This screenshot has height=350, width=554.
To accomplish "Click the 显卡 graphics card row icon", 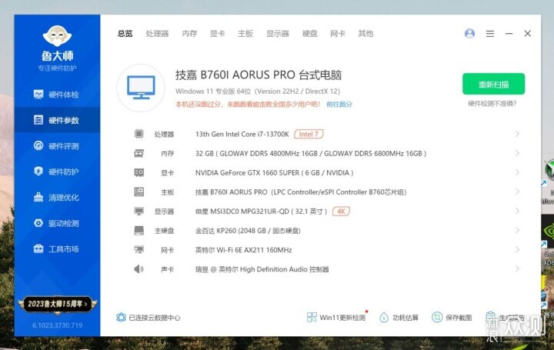I will [138, 173].
